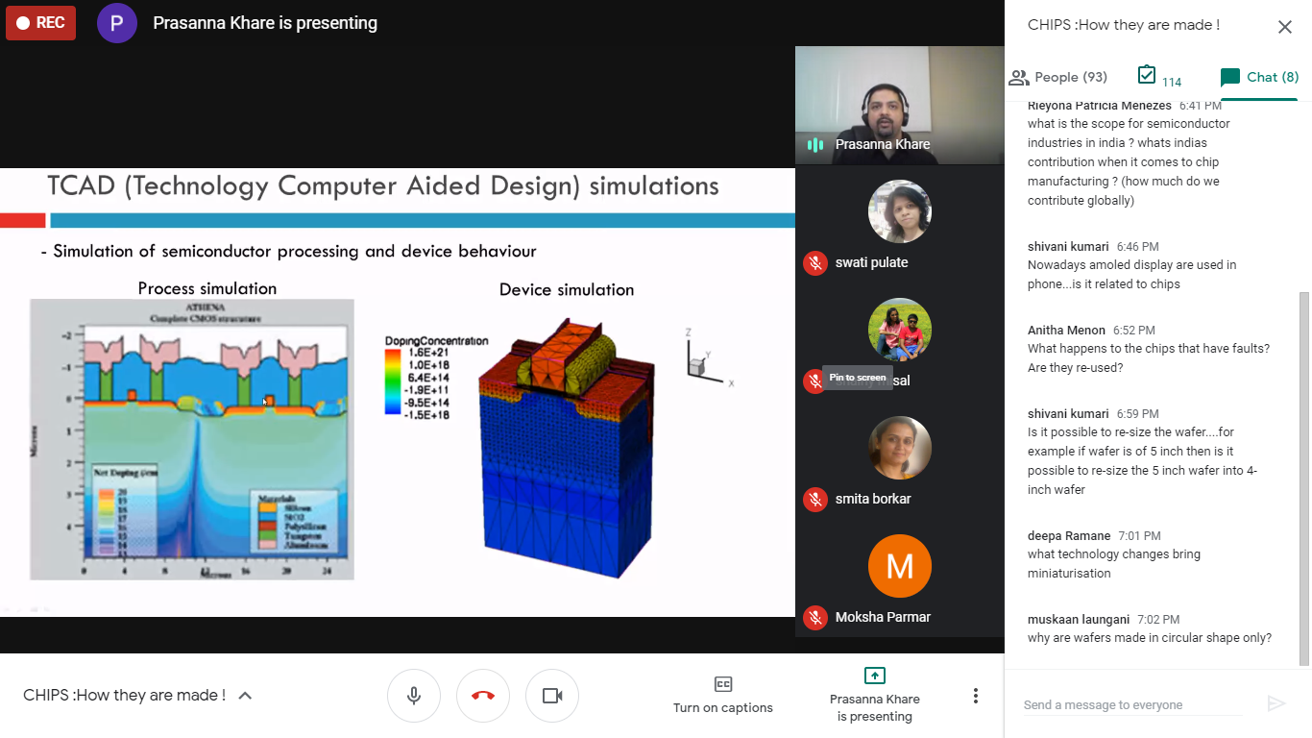
Task: Click the send message arrow icon
Action: [1276, 703]
